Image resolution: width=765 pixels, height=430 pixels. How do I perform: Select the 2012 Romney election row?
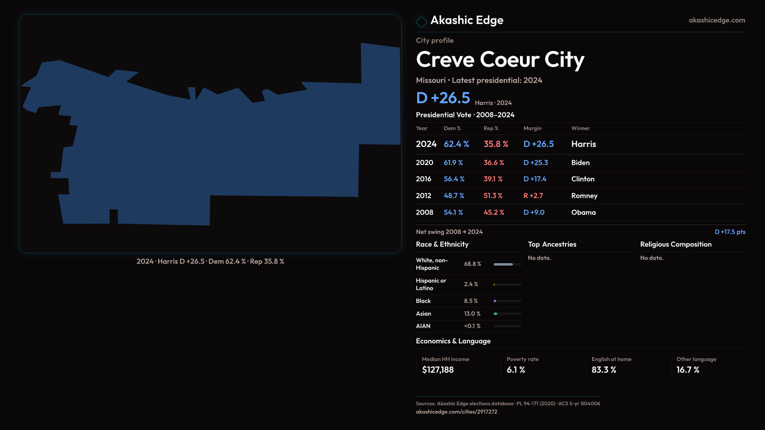click(580, 196)
